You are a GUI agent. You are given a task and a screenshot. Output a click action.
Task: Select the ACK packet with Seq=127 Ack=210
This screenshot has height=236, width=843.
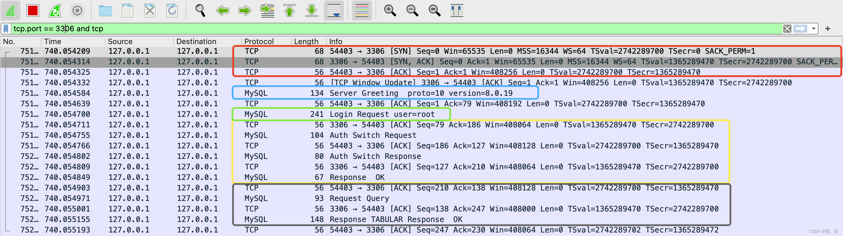coord(421,167)
